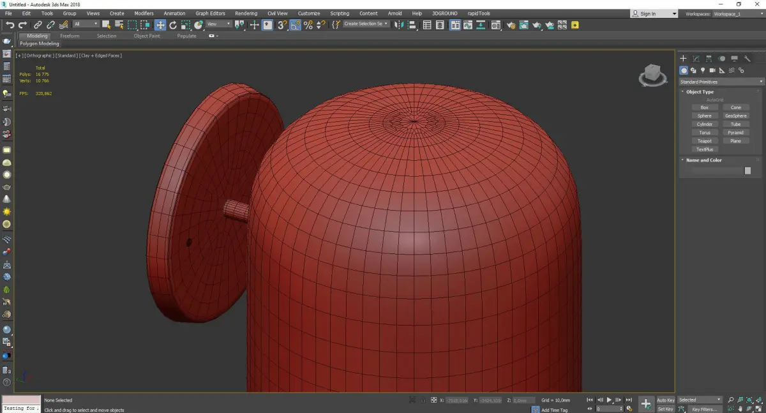
Task: Click the Key Filters button
Action: coord(704,409)
